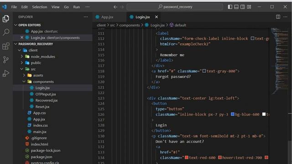Image resolution: width=292 pixels, height=164 pixels.
Task: Click the components breadcrumb segment
Action: point(130,25)
